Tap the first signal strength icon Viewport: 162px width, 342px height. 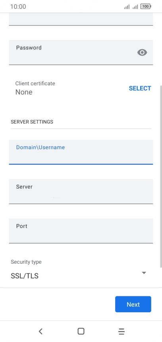(127, 7)
